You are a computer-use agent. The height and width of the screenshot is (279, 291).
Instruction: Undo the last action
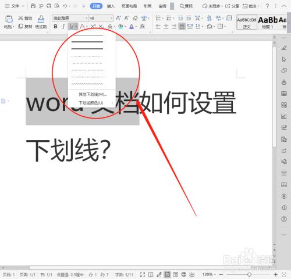(65, 6)
